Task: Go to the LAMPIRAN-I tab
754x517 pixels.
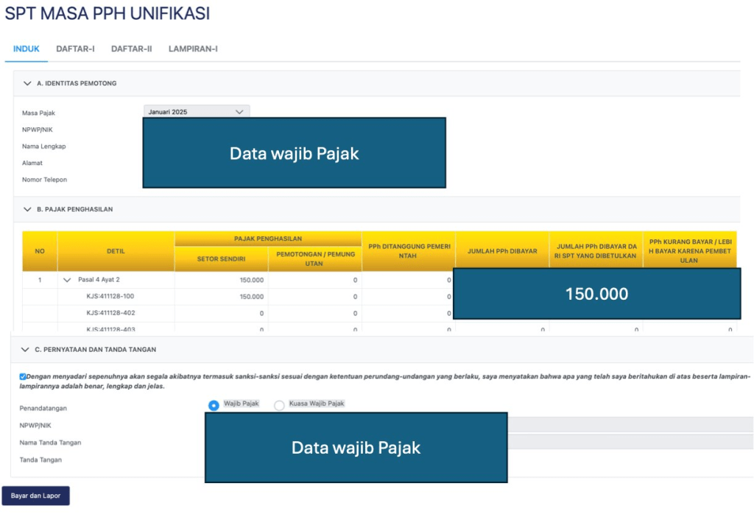Action: pyautogui.click(x=193, y=49)
